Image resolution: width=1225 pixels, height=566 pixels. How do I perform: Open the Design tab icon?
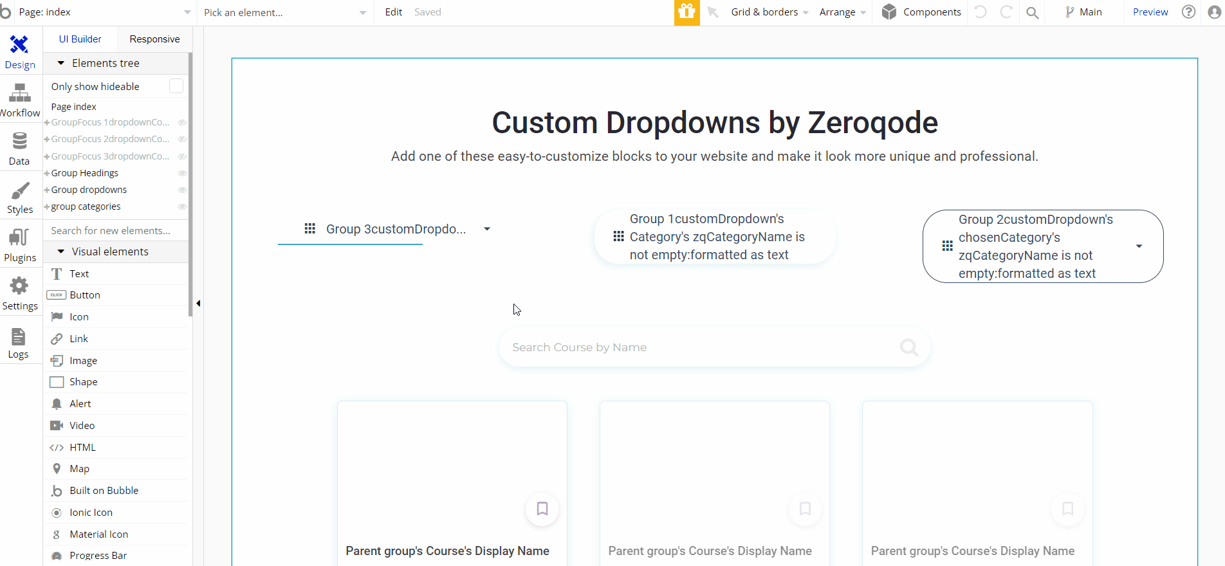tap(19, 44)
